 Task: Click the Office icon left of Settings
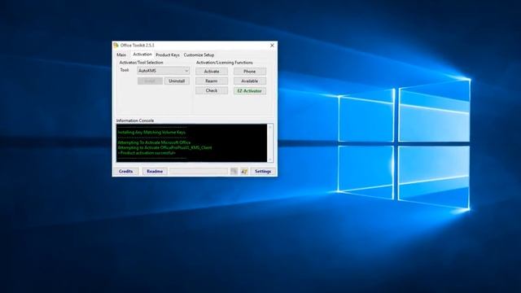(x=244, y=171)
